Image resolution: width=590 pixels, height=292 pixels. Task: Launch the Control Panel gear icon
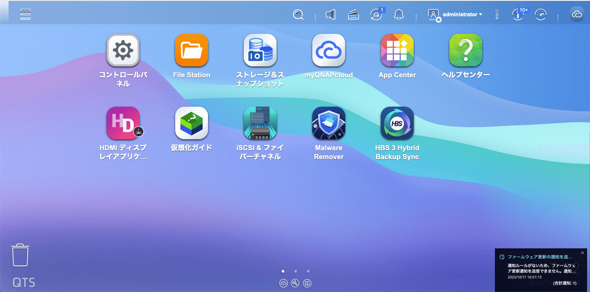[x=123, y=51]
